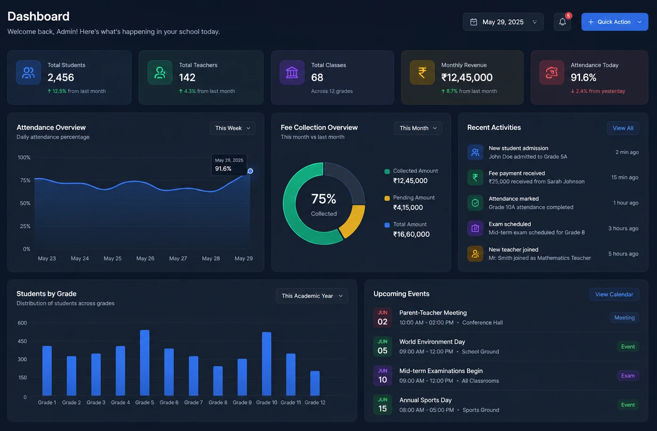Click the red notification count badge

(x=569, y=16)
